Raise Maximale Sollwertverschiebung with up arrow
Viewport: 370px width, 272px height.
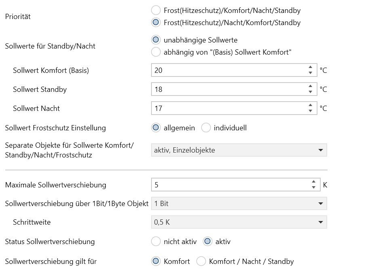click(x=313, y=182)
